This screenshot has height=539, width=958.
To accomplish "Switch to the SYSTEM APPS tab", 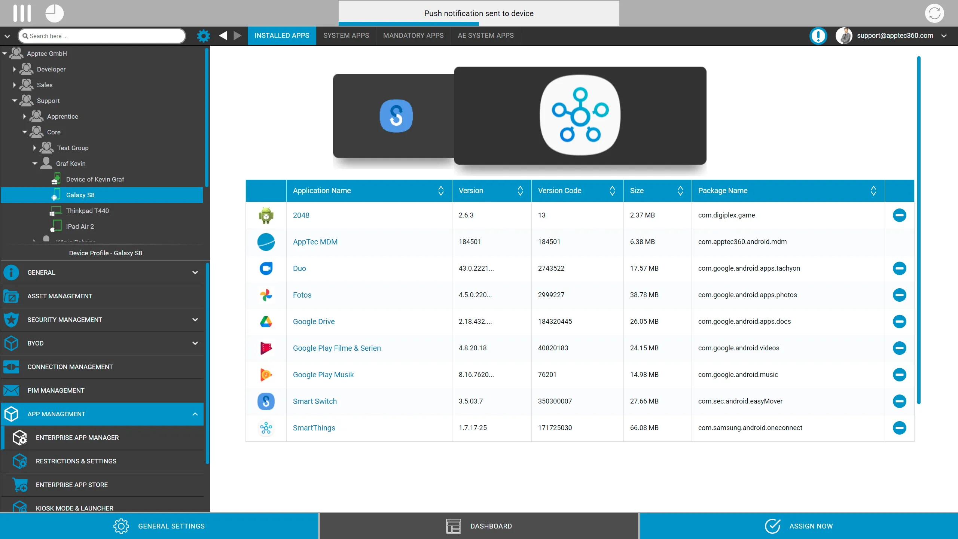I will pos(346,36).
